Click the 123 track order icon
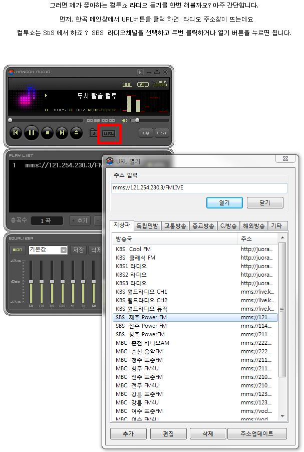Screen dimensions: 304x452 point(127,85)
